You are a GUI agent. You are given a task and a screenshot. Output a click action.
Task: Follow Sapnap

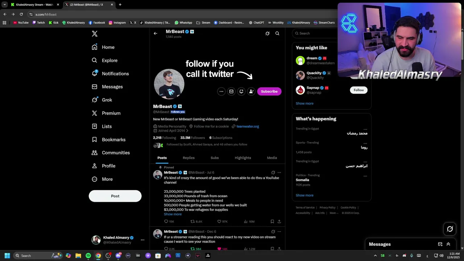click(x=359, y=90)
